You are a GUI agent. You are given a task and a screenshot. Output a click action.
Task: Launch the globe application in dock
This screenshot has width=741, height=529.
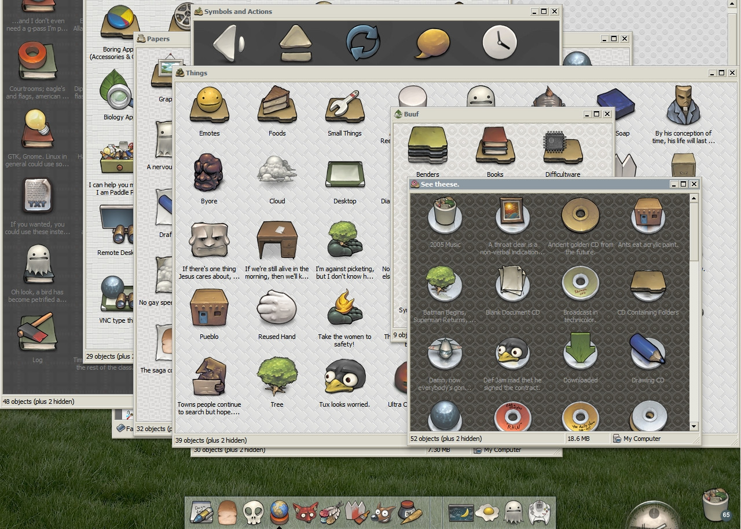278,512
